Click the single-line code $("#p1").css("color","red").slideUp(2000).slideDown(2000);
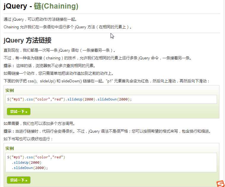This screenshot has width=225, height=187. [69, 99]
